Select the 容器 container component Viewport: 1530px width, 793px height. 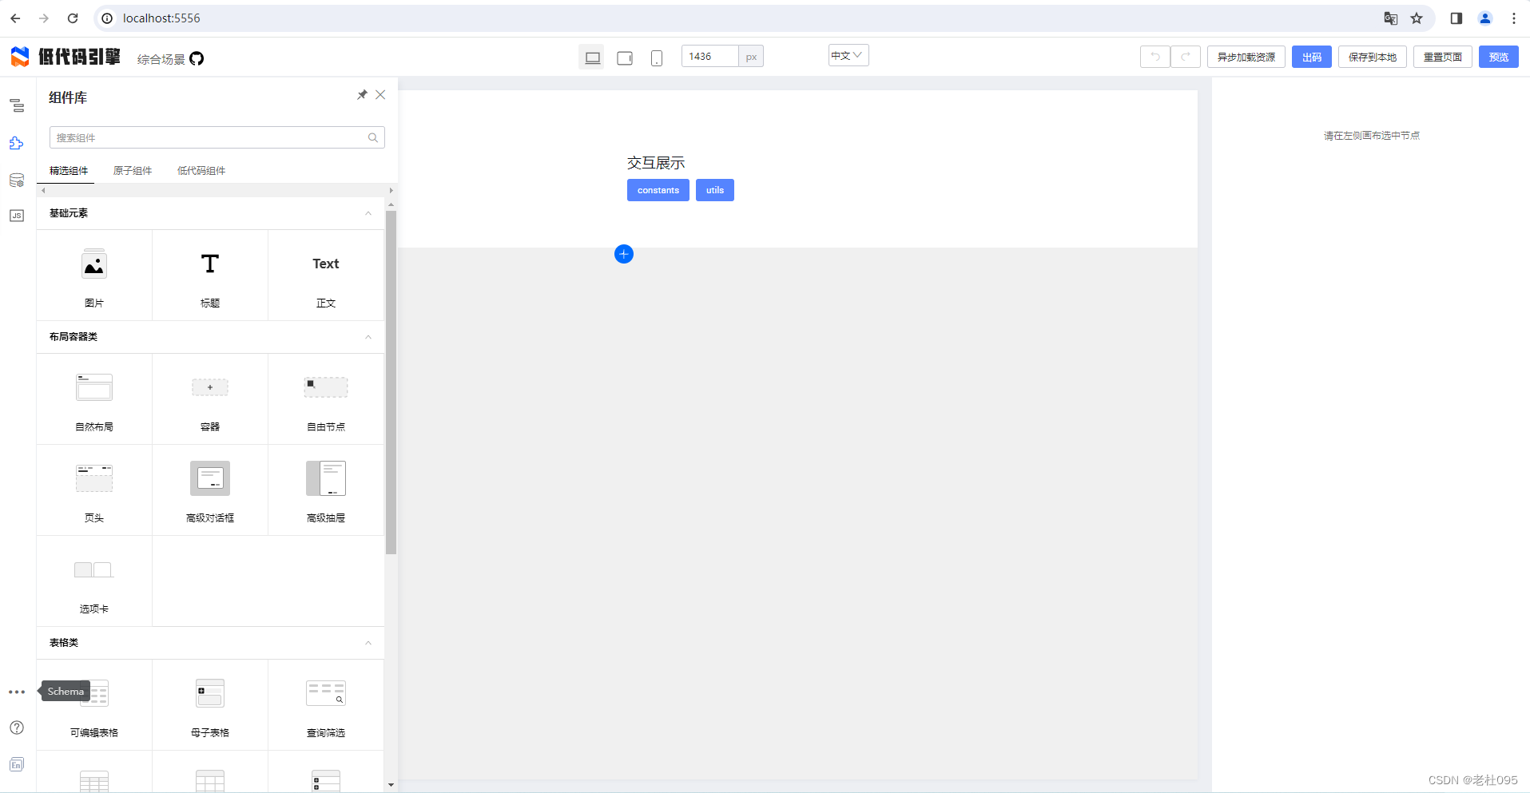pyautogui.click(x=210, y=399)
